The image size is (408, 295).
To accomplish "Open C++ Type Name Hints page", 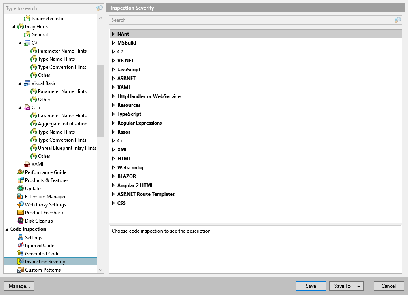I will 57,132.
